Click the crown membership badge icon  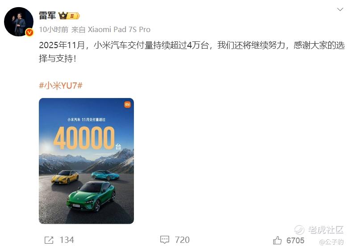[x=63, y=16]
